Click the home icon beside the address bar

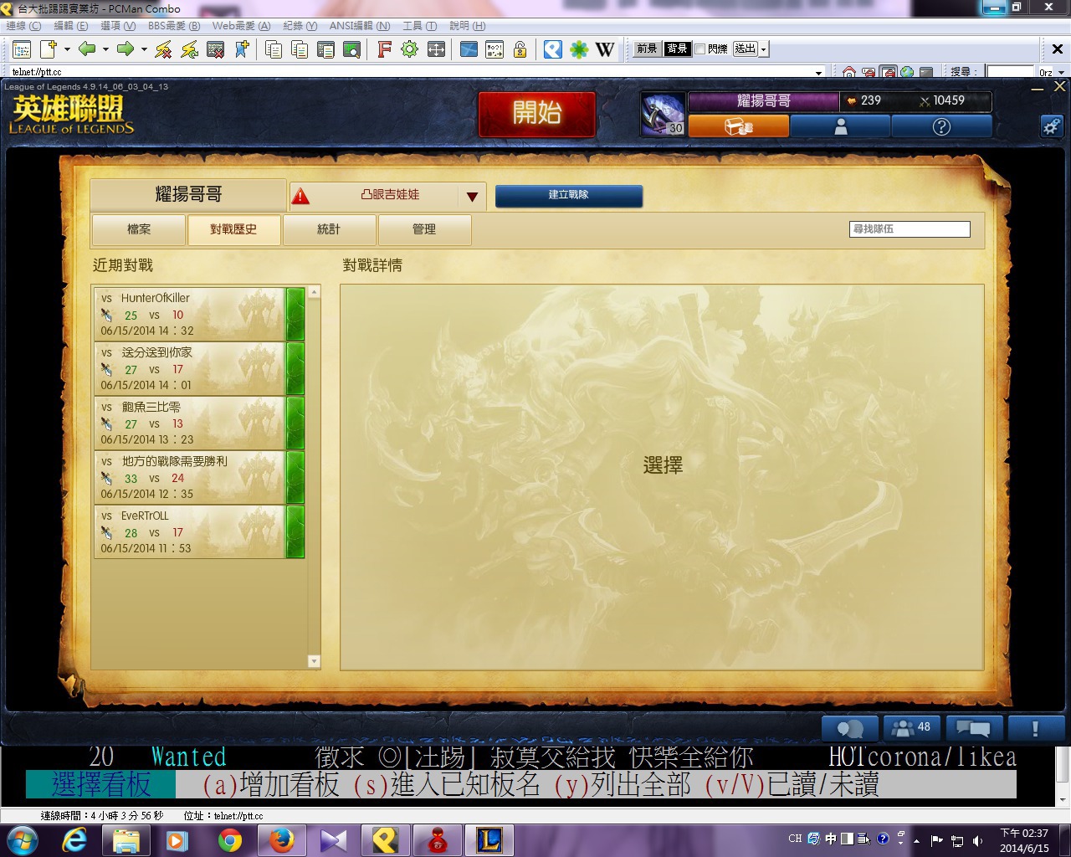click(x=849, y=72)
